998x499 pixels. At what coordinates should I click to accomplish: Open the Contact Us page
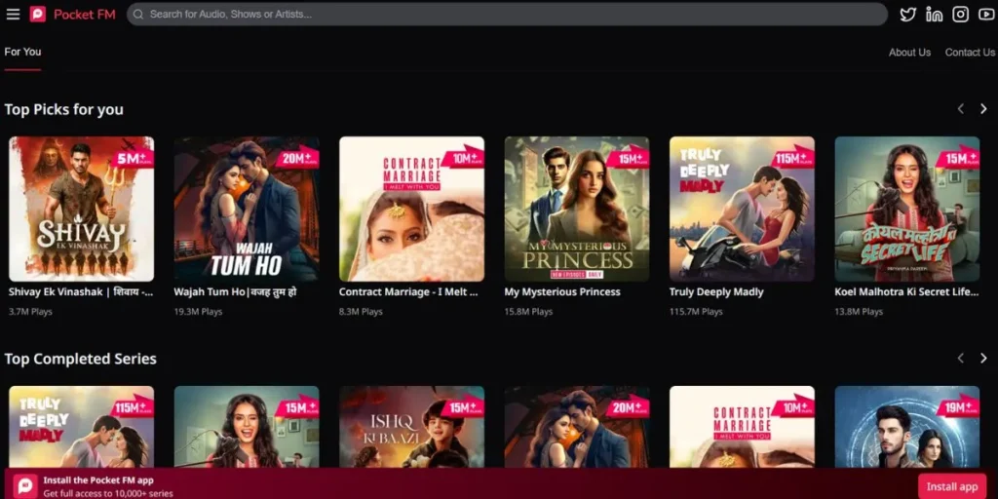pyautogui.click(x=970, y=53)
